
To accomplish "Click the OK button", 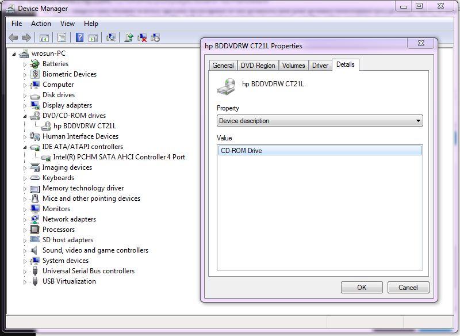I will click(x=362, y=287).
